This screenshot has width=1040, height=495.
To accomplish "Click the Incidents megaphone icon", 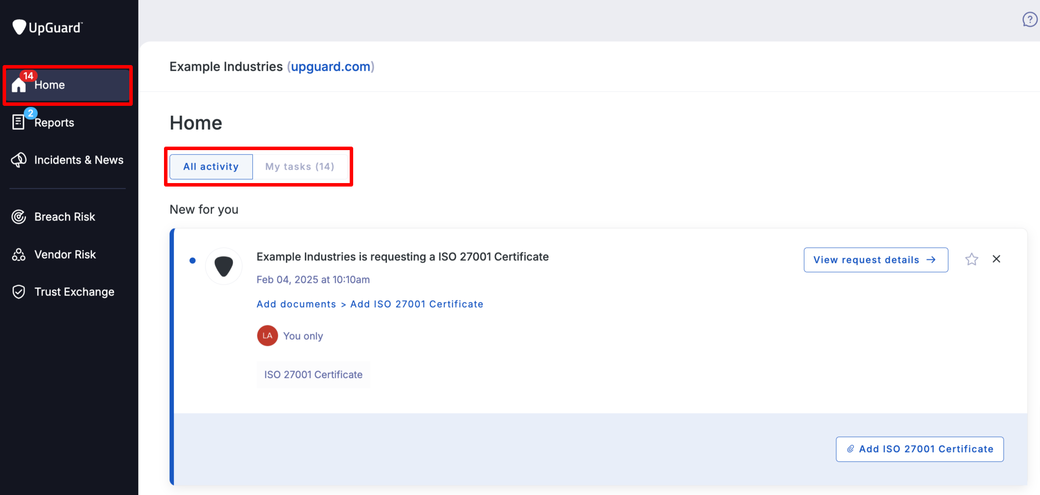I will click(x=19, y=160).
